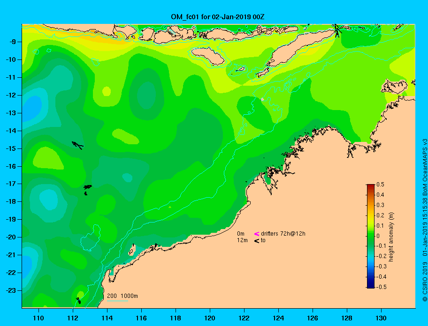
Task: Click the -0.5 colorbar label
Action: tap(382, 287)
